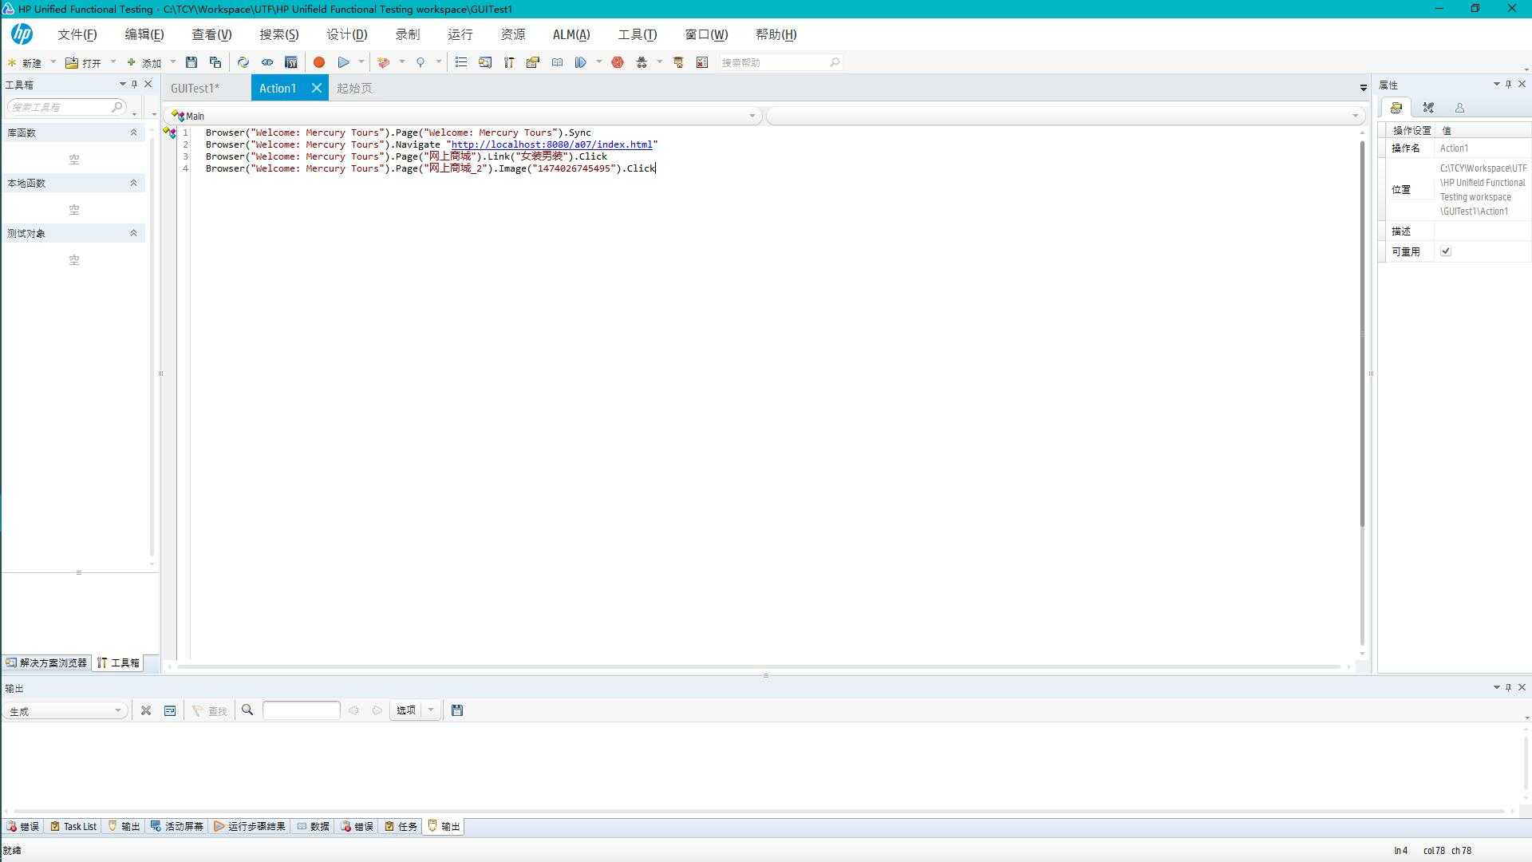The image size is (1532, 862).
Task: Open the 文件(F) menu
Action: (77, 34)
